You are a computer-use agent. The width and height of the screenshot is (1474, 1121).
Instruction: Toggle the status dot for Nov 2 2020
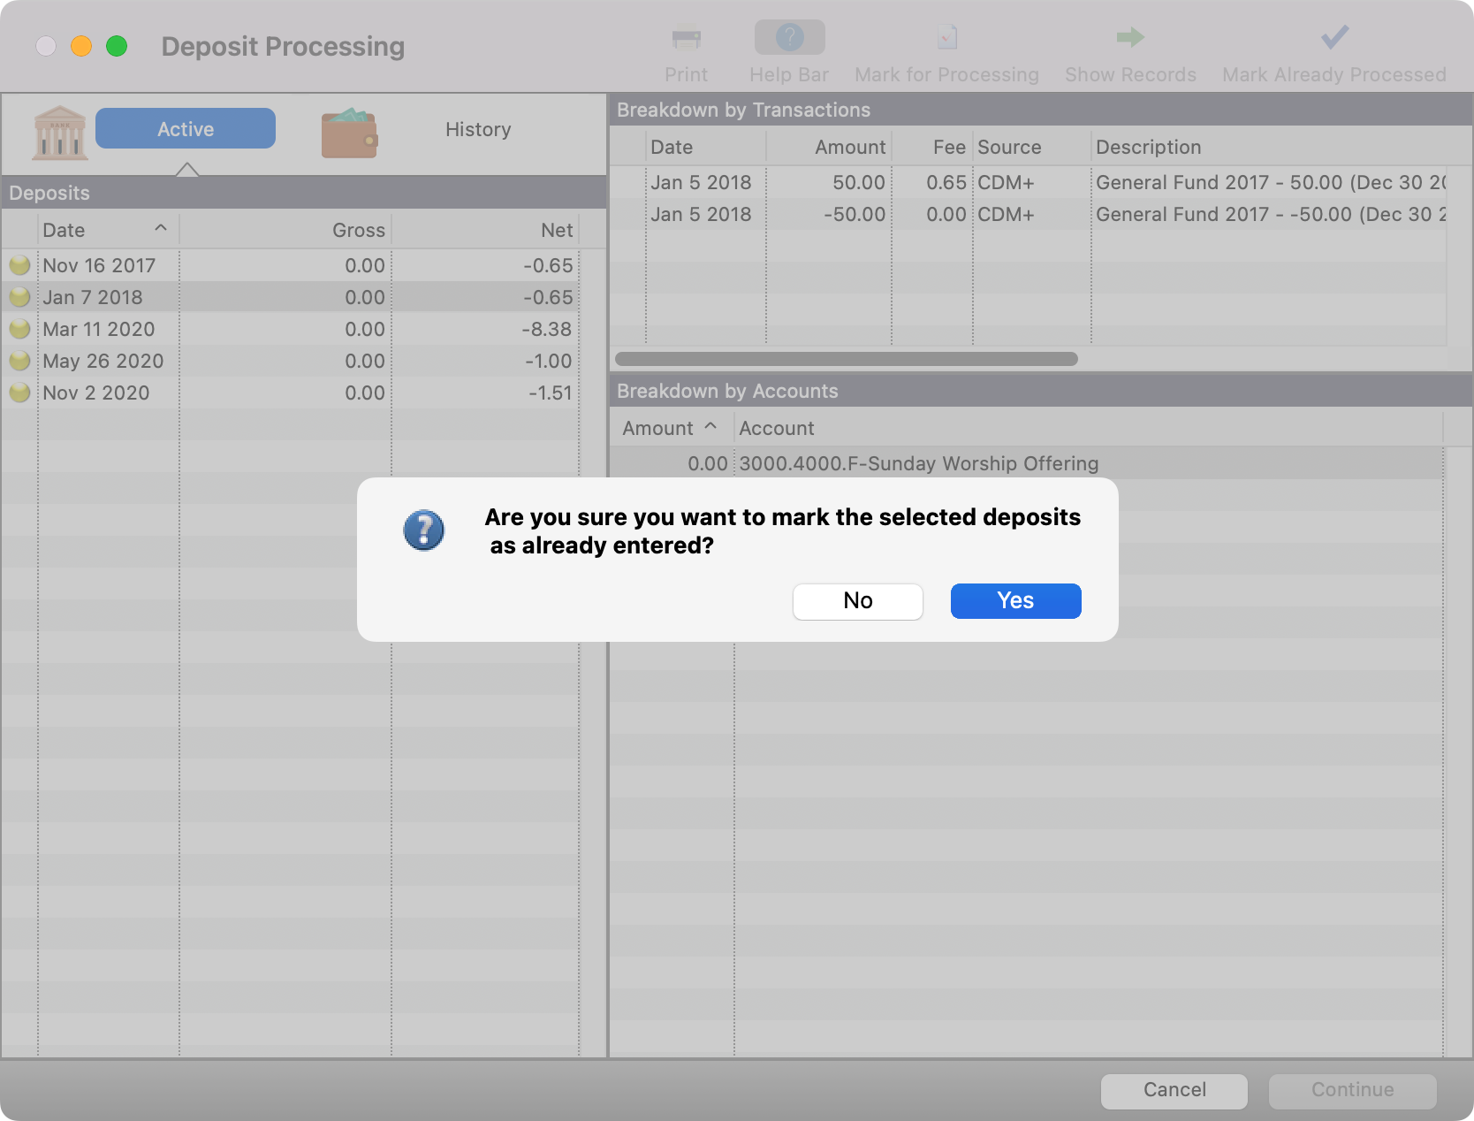[19, 393]
